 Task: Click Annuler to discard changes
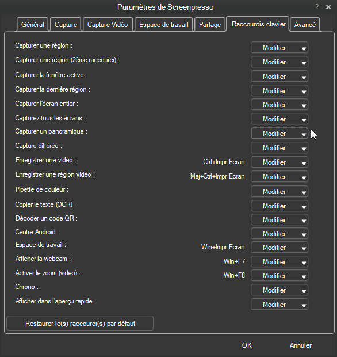click(x=300, y=345)
